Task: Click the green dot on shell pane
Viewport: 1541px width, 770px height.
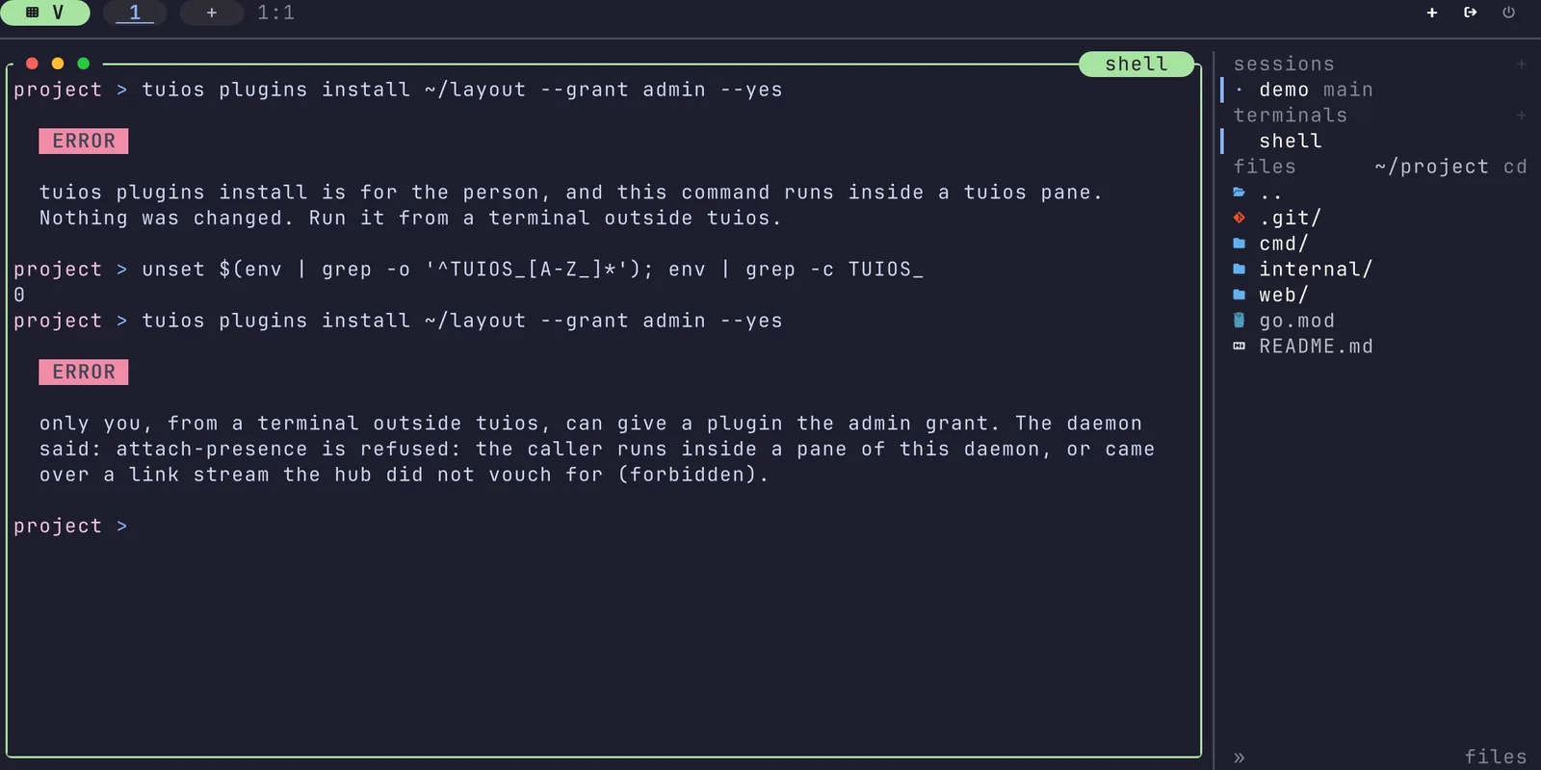Action: click(84, 64)
